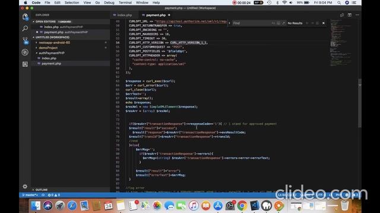Open the Explorer view in activity bar
The height and width of the screenshot is (213, 380).
(x=25, y=17)
